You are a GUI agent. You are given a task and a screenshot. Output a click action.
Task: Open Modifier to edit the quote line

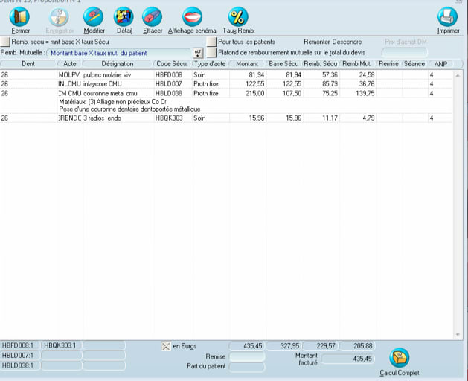pos(94,16)
